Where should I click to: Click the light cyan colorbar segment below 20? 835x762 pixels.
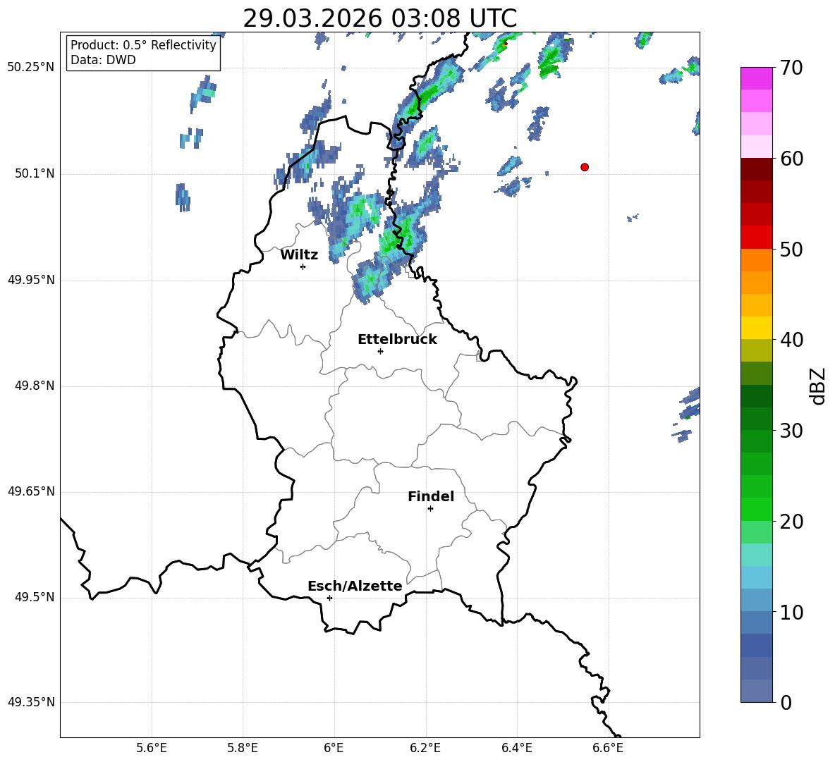coord(757,555)
